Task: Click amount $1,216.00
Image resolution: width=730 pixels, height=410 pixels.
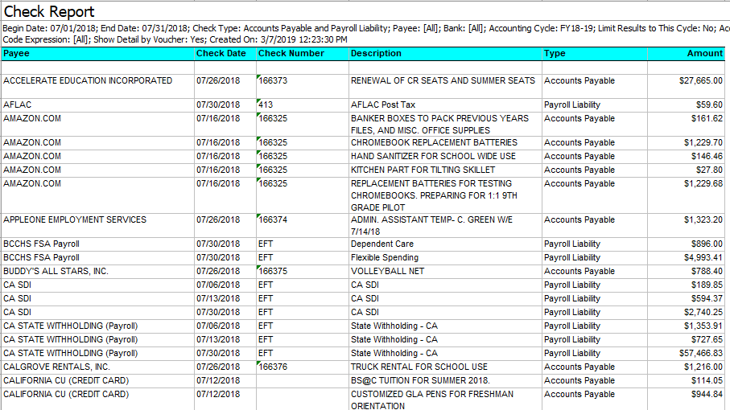Action: click(703, 367)
